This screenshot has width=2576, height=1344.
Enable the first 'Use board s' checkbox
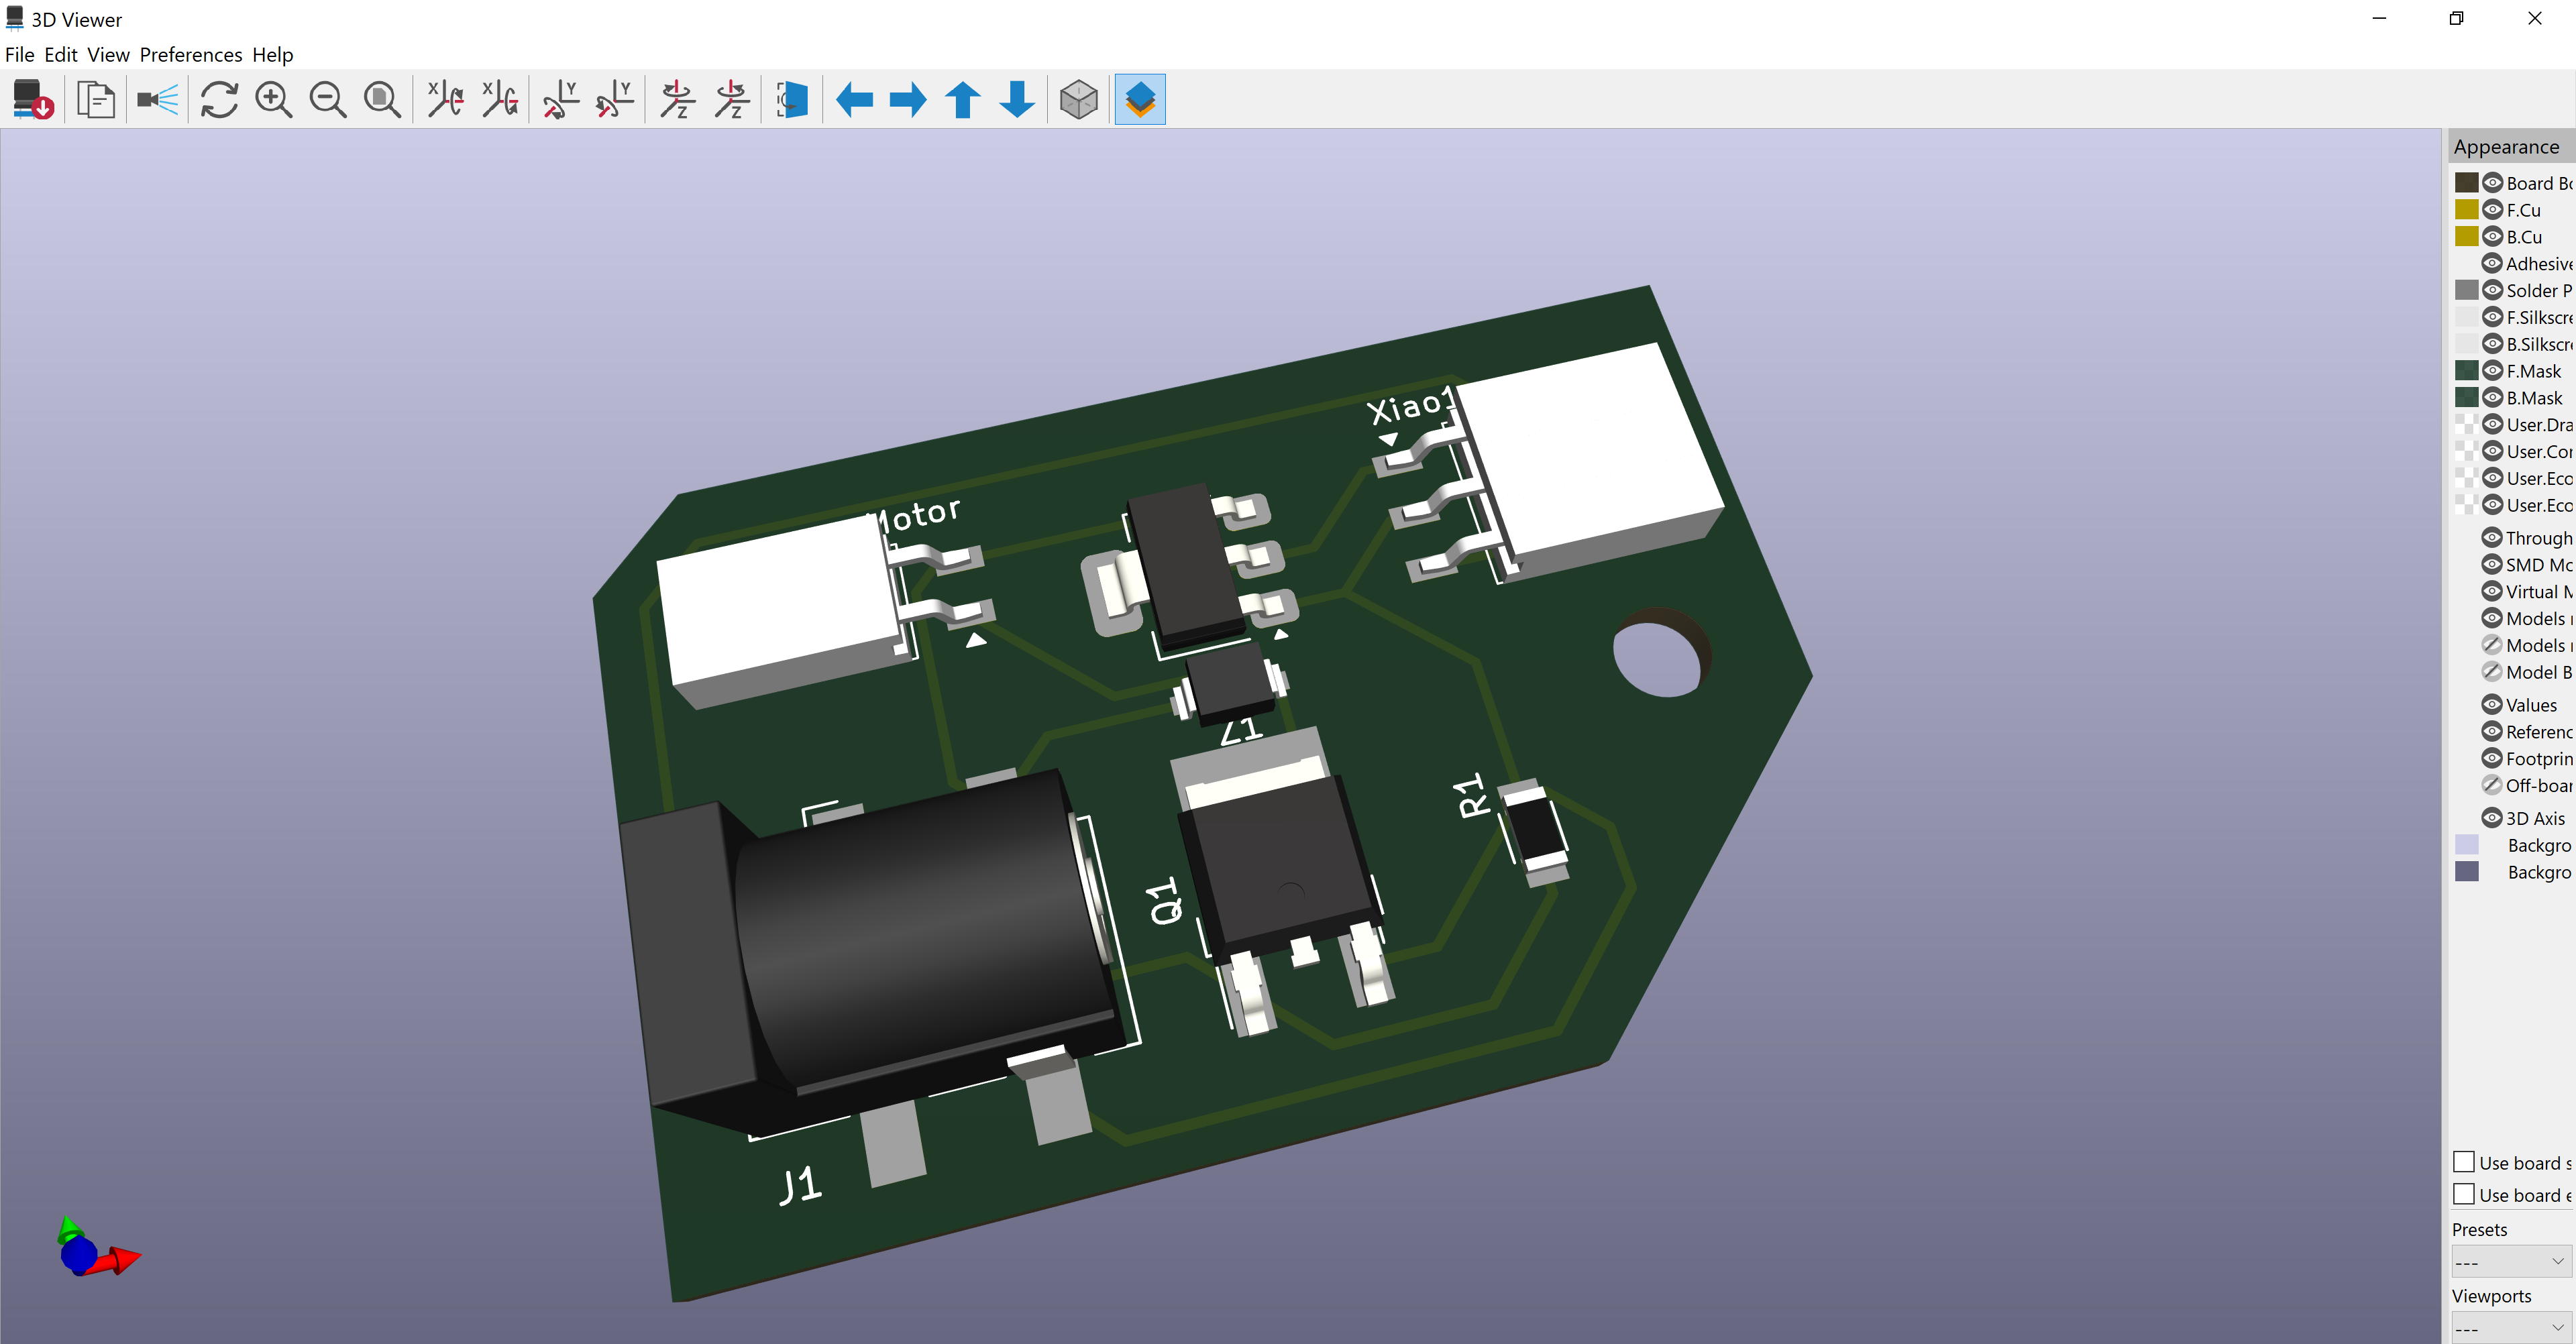pos(2464,1162)
